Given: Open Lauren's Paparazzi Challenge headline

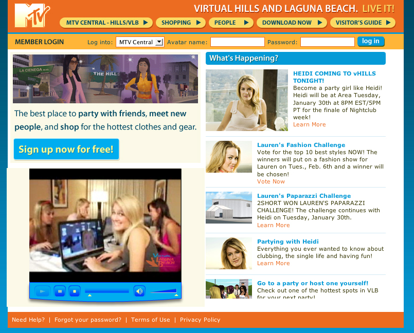Looking at the screenshot, I should click(x=304, y=196).
